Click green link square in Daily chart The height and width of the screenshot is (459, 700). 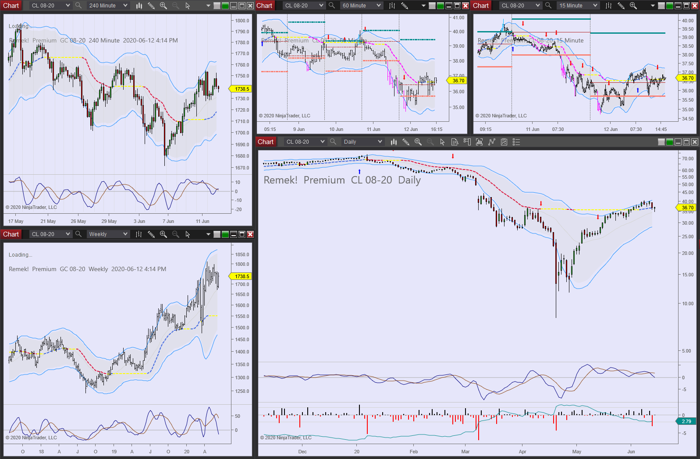670,142
